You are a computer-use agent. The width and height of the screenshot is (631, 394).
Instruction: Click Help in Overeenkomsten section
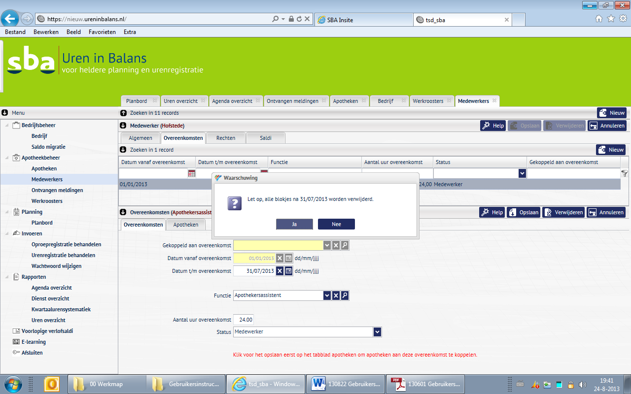click(x=492, y=212)
